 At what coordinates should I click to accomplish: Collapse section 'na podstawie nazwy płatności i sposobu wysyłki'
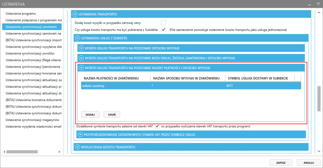click(81, 68)
